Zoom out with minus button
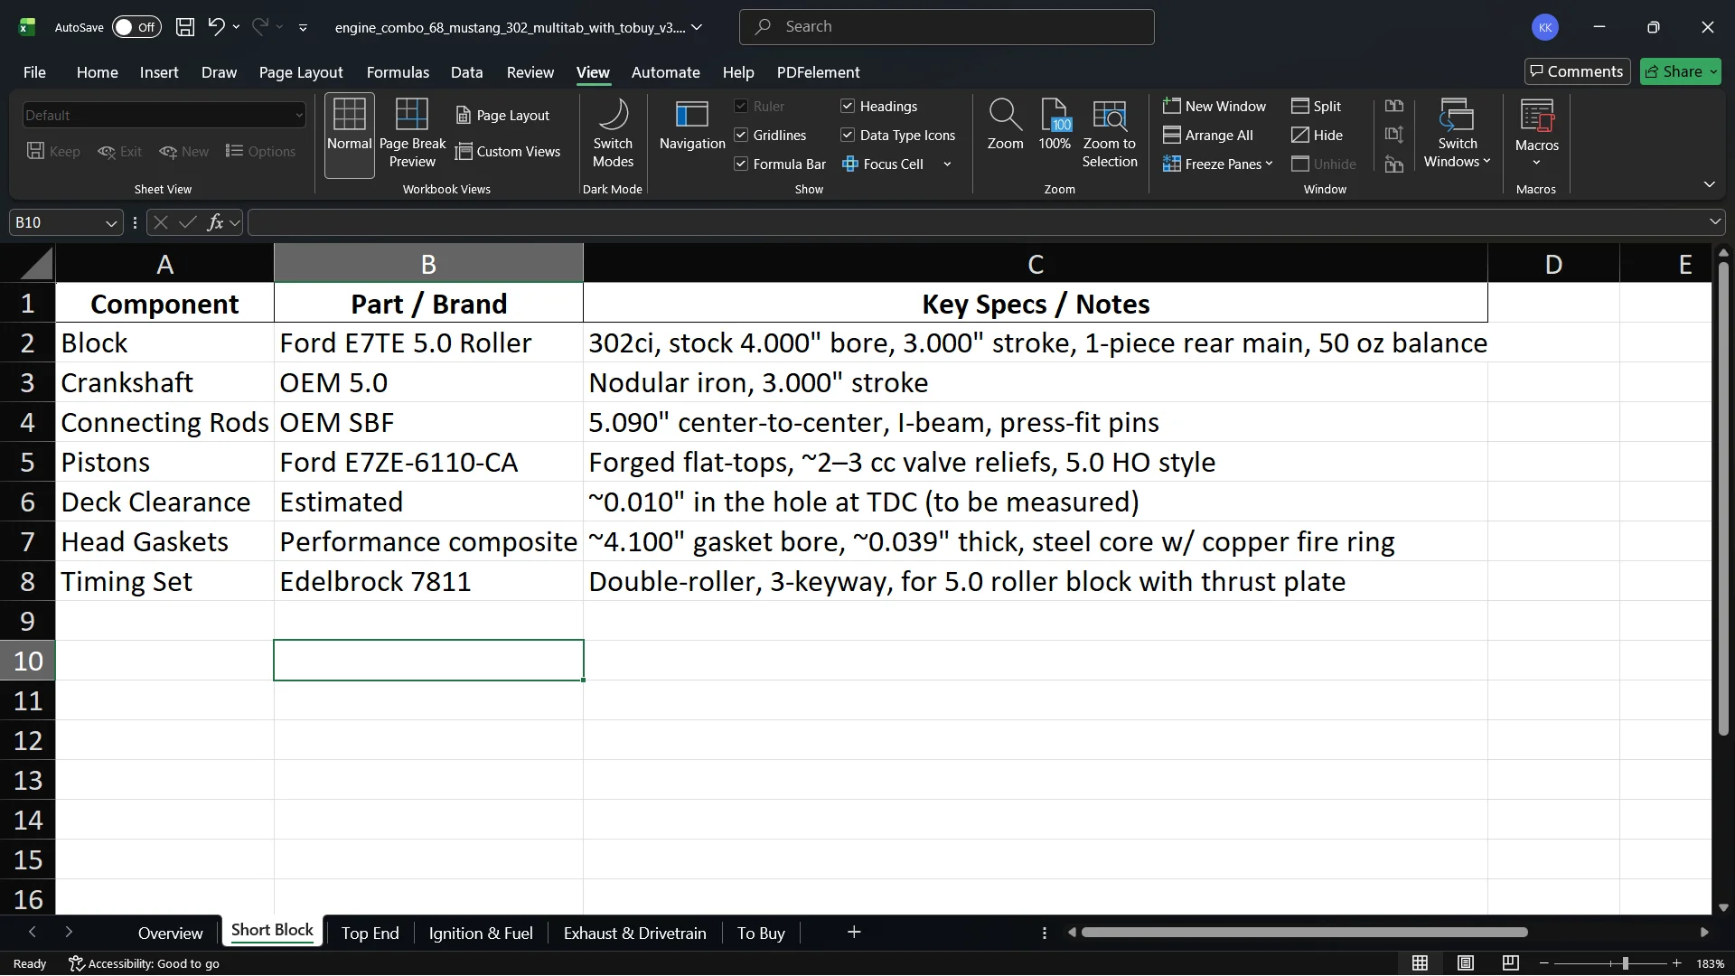This screenshot has height=976, width=1735. point(1544,963)
